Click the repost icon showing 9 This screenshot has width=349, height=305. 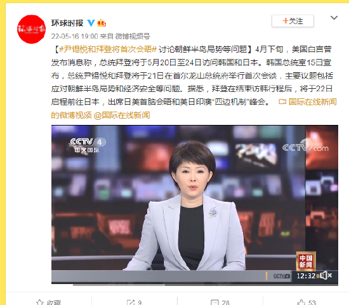coord(131,302)
